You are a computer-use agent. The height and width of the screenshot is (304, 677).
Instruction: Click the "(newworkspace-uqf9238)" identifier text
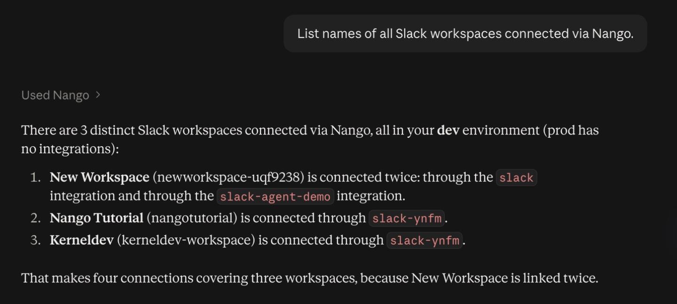(x=228, y=177)
